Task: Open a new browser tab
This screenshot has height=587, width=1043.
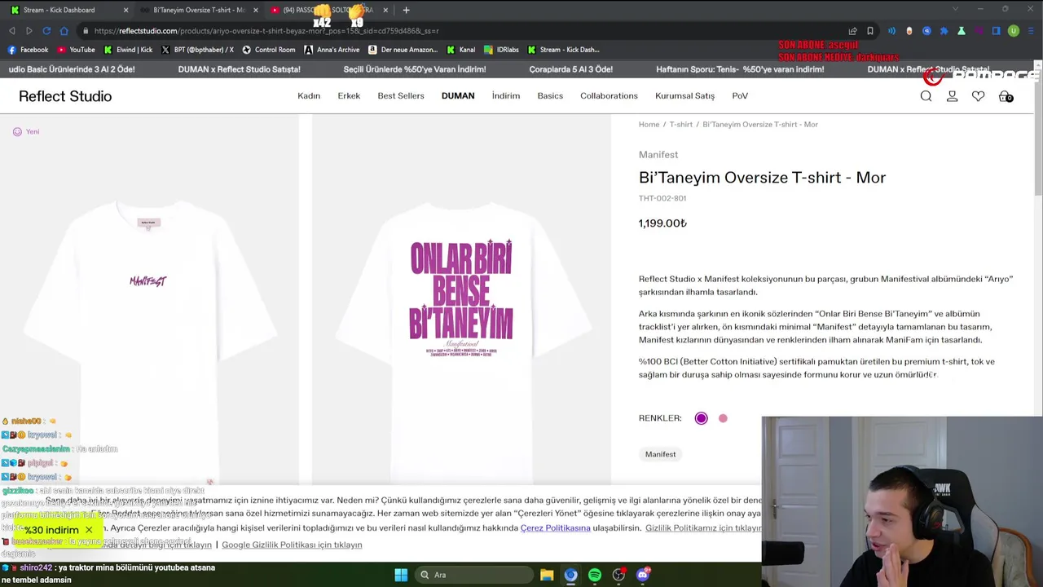Action: click(x=406, y=10)
